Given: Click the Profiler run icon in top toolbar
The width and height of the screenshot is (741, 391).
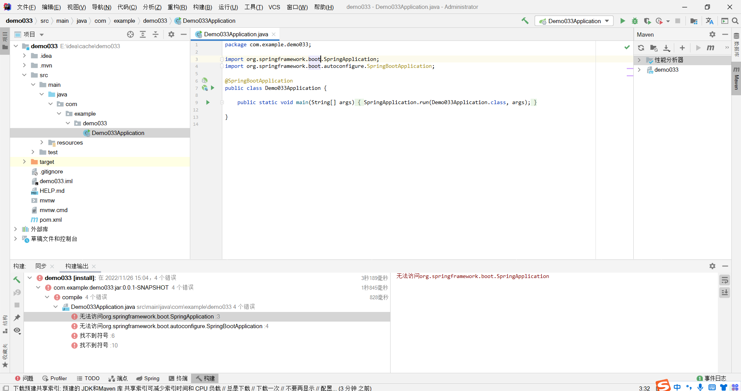Looking at the screenshot, I should pos(659,21).
